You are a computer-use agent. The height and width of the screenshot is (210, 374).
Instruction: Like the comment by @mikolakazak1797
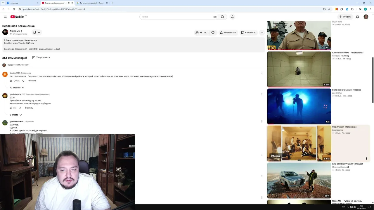(11, 108)
